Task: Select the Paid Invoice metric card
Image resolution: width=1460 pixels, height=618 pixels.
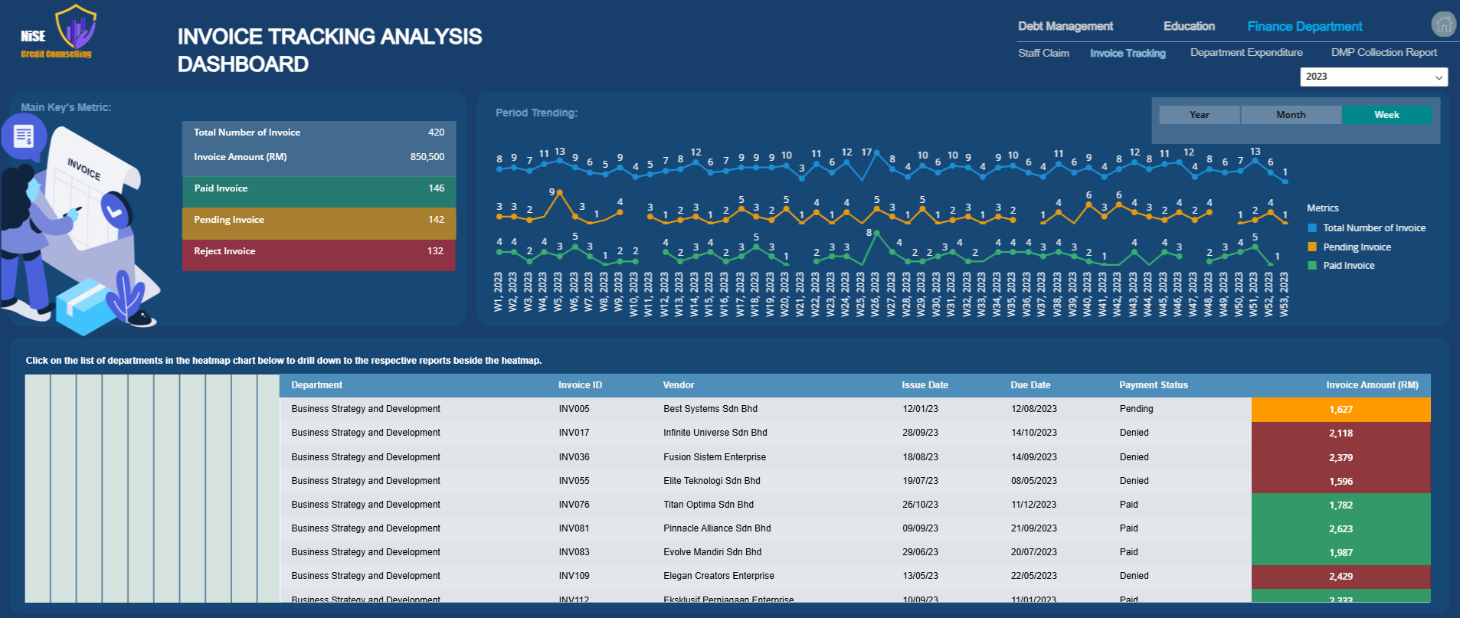Action: pos(319,189)
